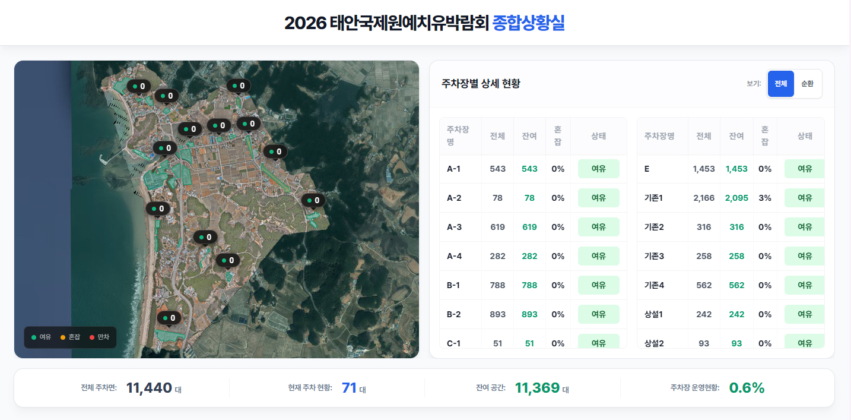Click the easternmost parking marker on the map
The height and width of the screenshot is (420, 851).
(313, 201)
